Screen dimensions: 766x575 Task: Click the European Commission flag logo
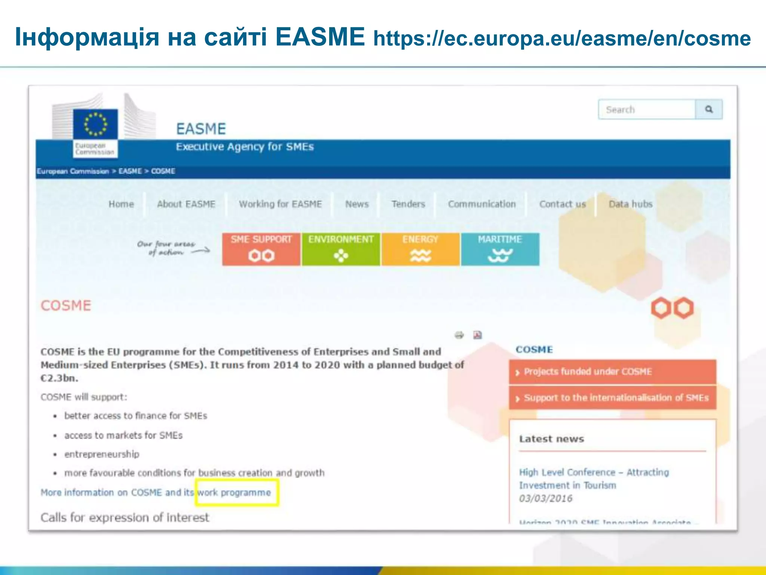tap(95, 124)
